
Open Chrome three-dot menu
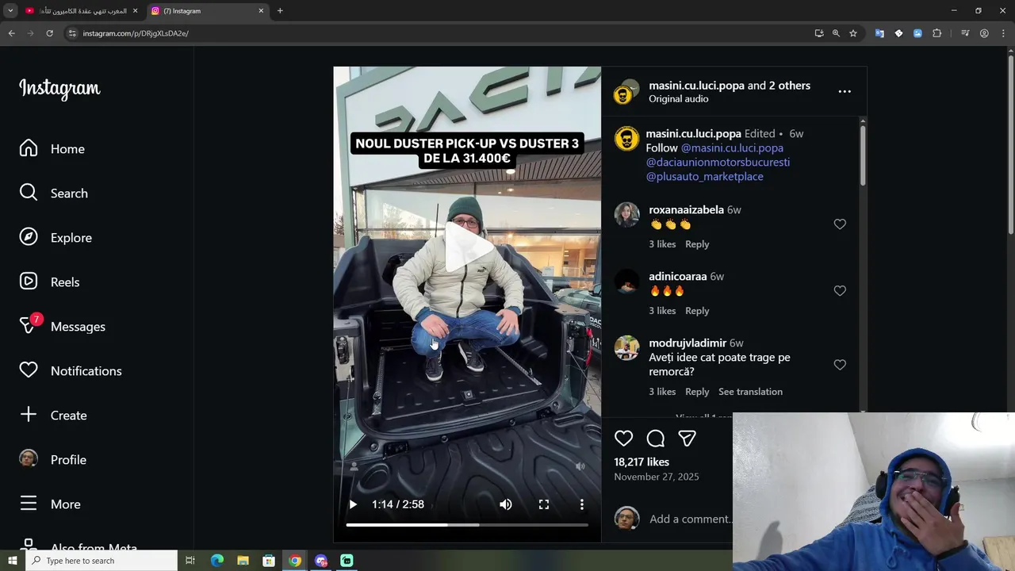click(x=1003, y=33)
